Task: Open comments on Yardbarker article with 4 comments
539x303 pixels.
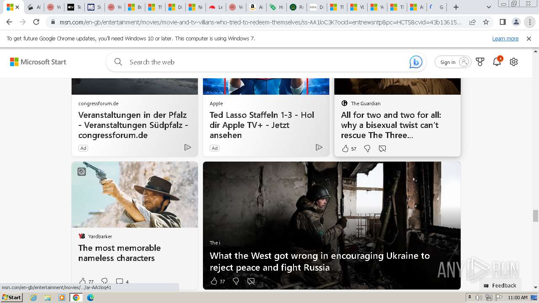Action: [x=122, y=281]
